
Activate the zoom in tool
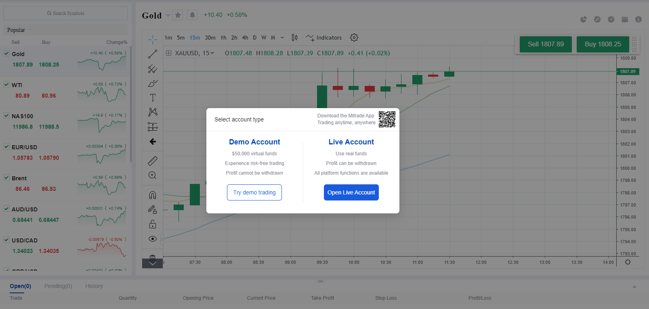pyautogui.click(x=153, y=175)
